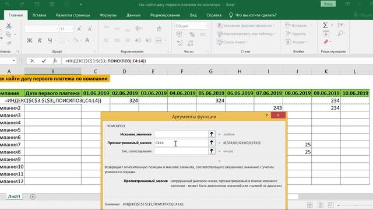373x210 pixels.
Task: Click the Copy icon in clipboard group
Action: point(9,34)
